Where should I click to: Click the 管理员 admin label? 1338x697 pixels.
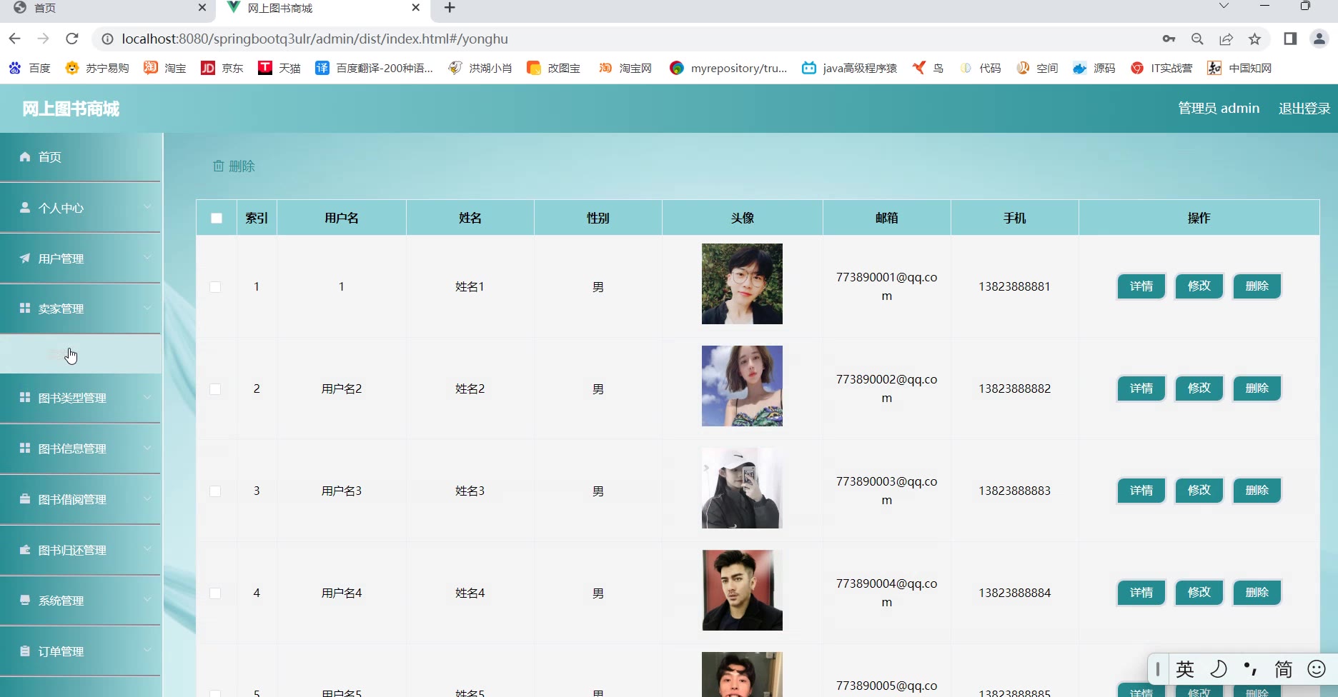coord(1219,109)
